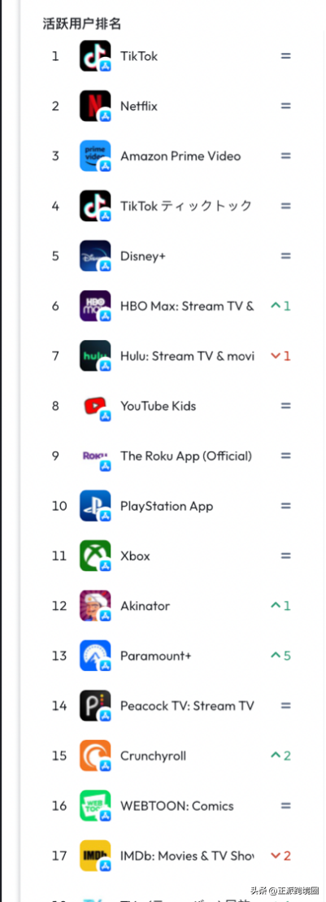Select the Paramount+ app icon
The image size is (326, 902).
tap(95, 656)
